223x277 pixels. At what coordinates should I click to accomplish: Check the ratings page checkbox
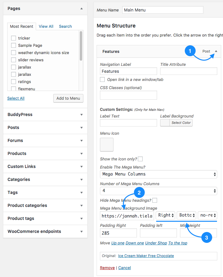click(x=14, y=82)
